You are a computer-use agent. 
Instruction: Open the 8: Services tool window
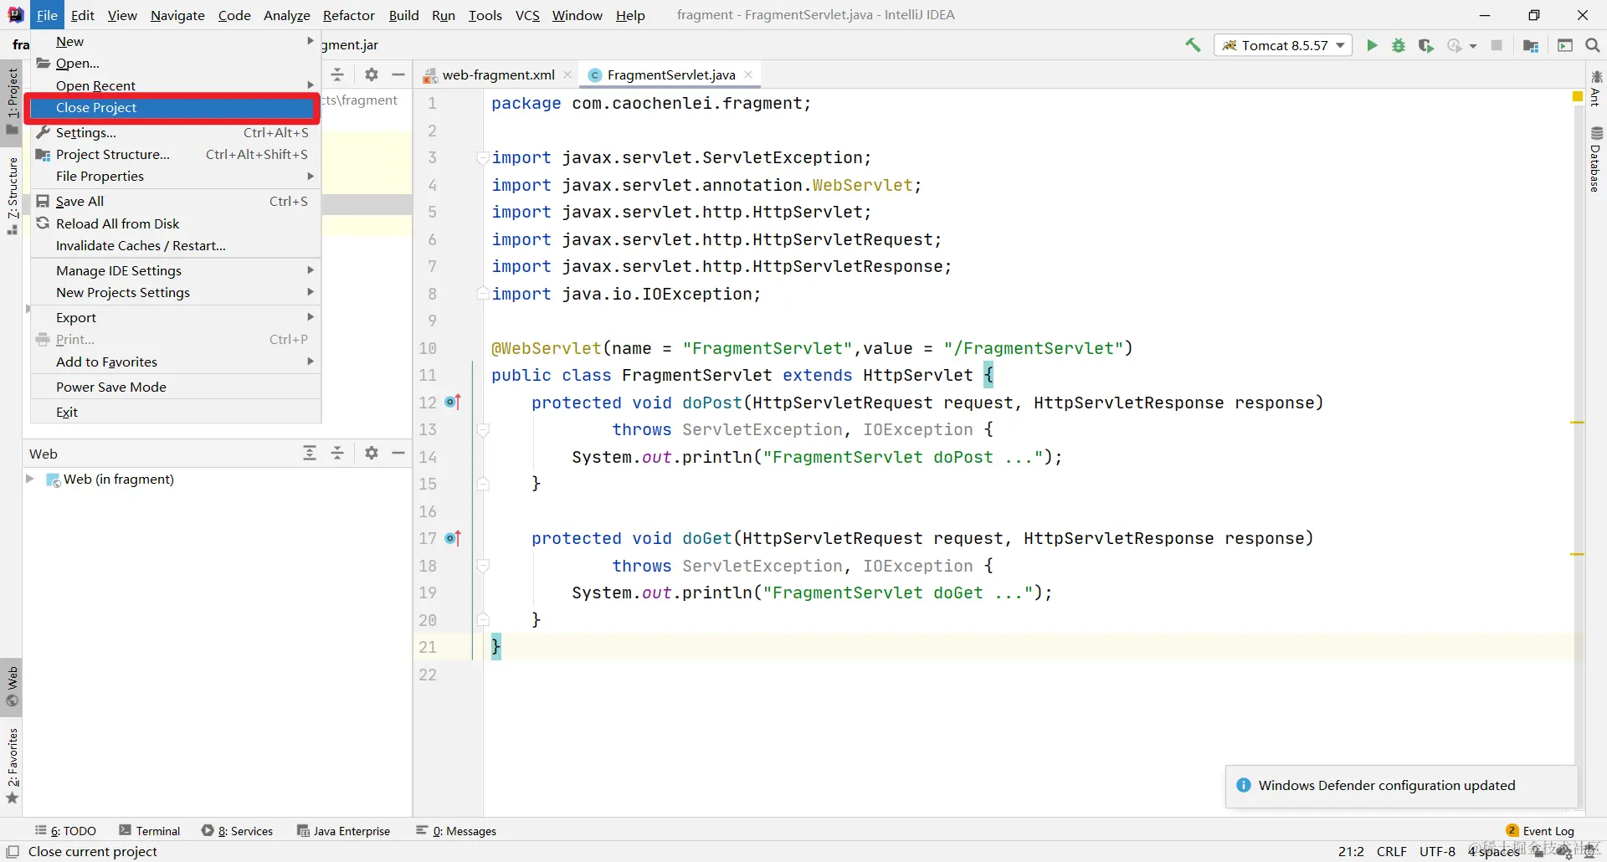(238, 830)
